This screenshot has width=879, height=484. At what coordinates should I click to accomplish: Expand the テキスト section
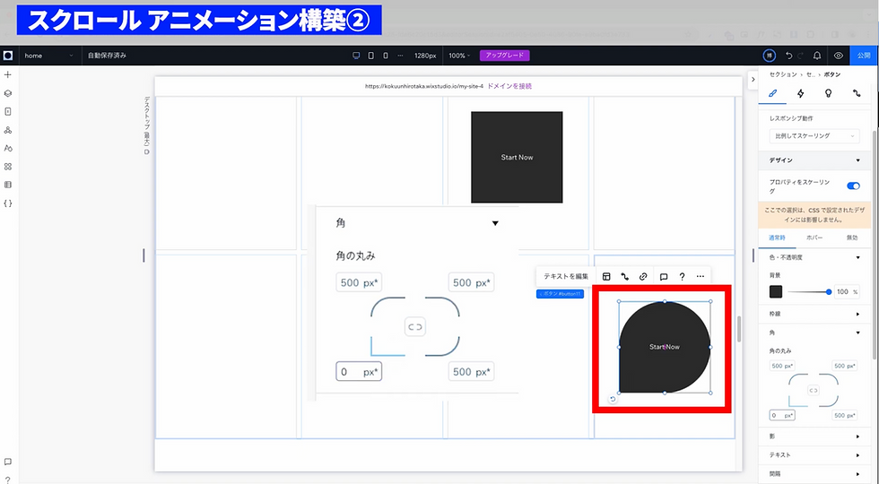tap(857, 455)
